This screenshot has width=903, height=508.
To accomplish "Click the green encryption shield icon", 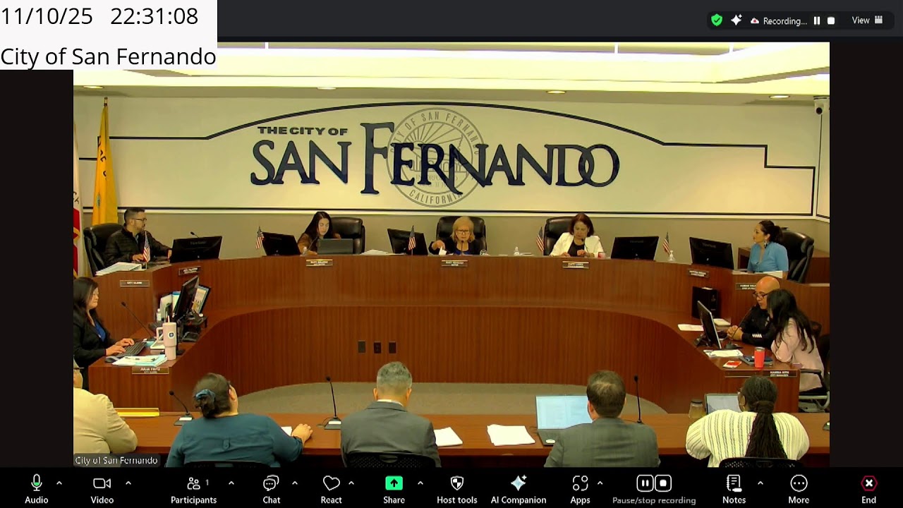I will (717, 20).
